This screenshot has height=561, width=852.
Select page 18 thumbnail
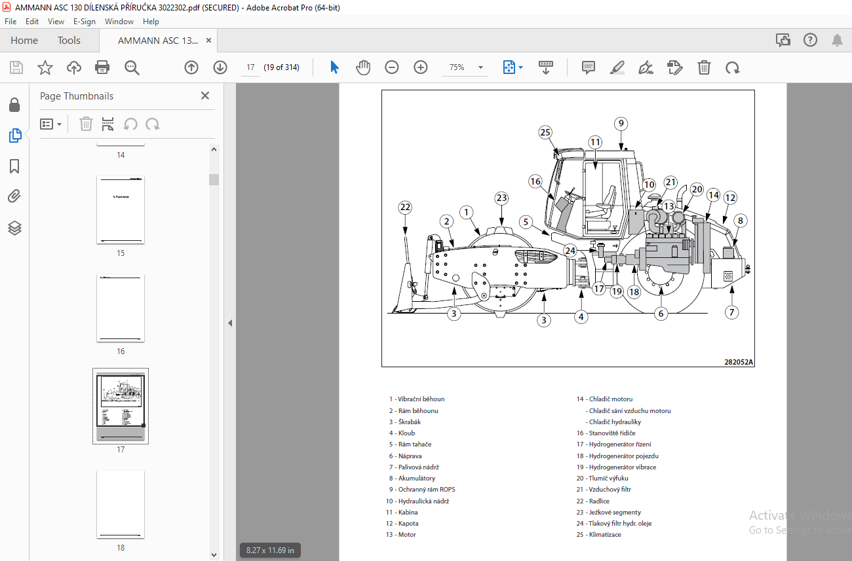click(x=121, y=504)
